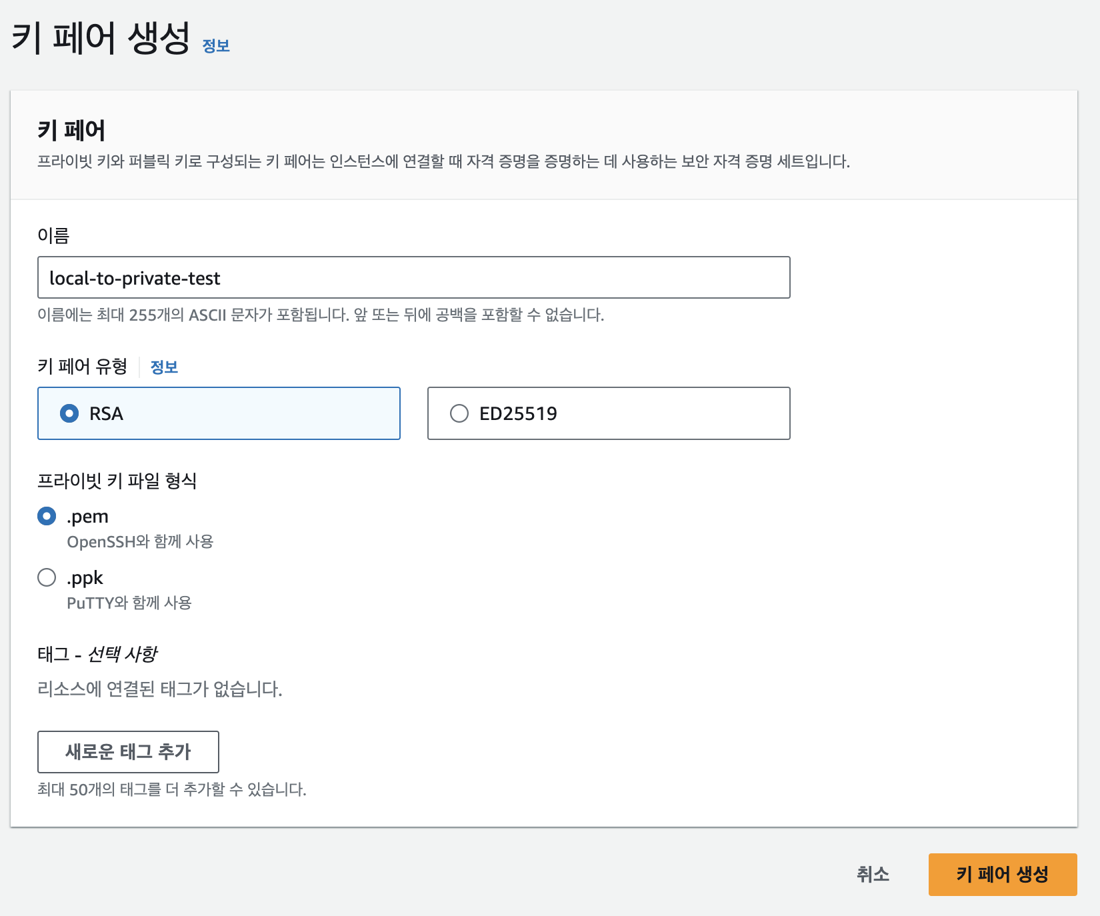The image size is (1100, 916).
Task: Click the orange 키 페어 생성 button
Action: 1003,874
